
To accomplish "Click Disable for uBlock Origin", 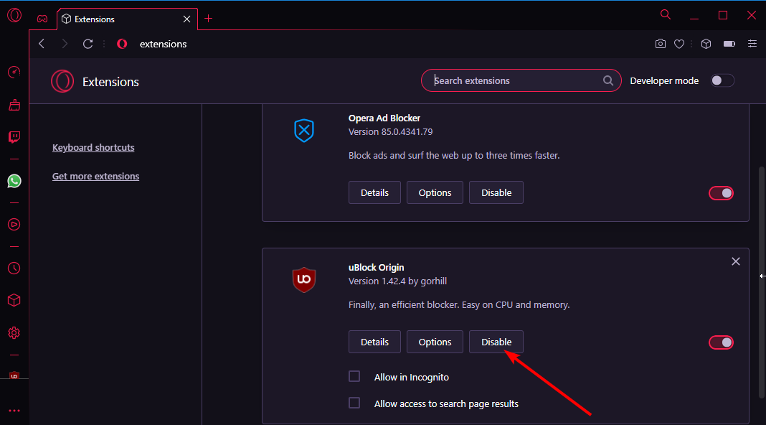I will pos(496,342).
